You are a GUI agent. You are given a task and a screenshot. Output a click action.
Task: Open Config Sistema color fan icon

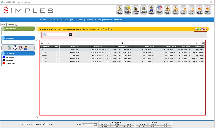tap(160, 10)
